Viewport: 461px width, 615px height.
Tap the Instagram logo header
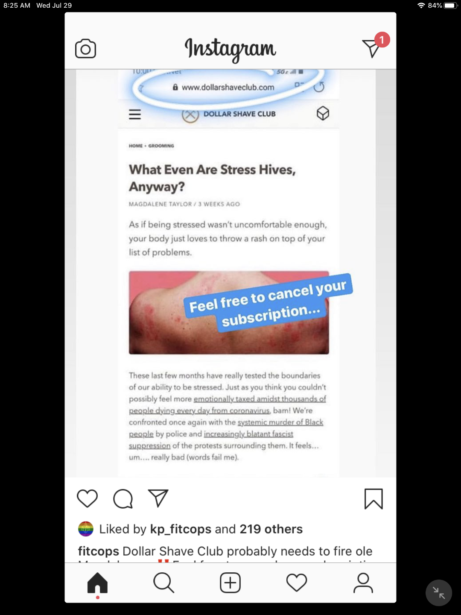click(x=230, y=49)
